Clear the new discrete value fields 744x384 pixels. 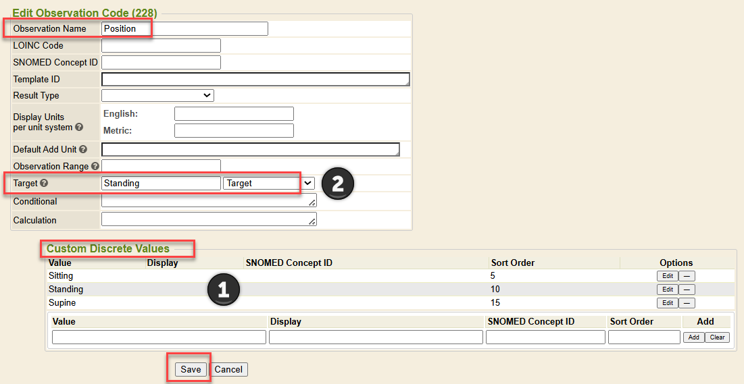pyautogui.click(x=717, y=337)
